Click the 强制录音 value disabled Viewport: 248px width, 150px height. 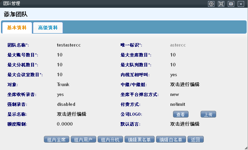click(66, 104)
